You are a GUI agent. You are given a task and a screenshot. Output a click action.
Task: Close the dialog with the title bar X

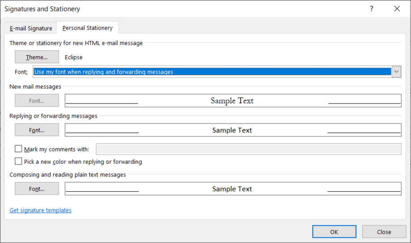click(x=397, y=9)
